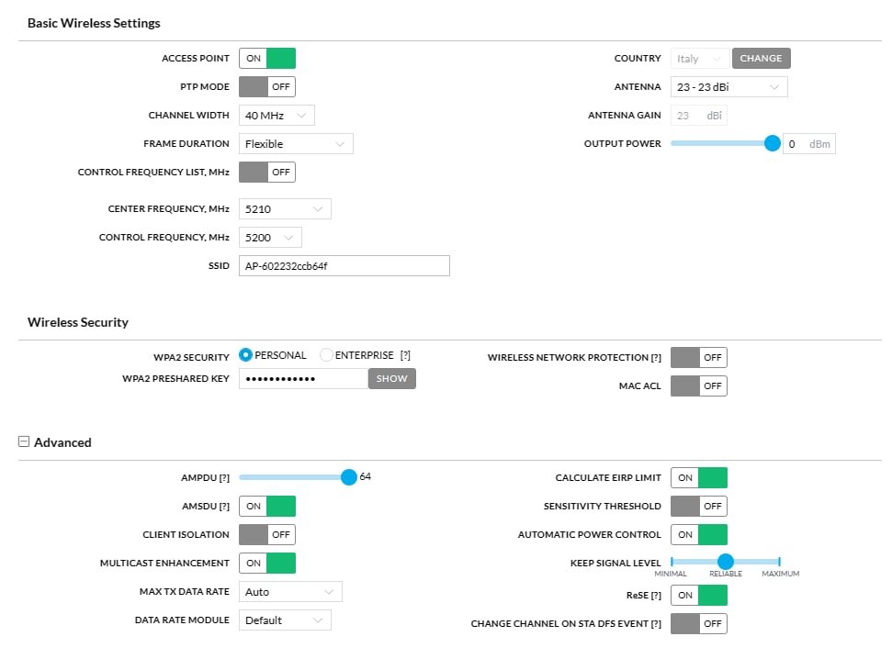Toggle the Access Point switch
The width and height of the screenshot is (892, 659).
[x=267, y=59]
